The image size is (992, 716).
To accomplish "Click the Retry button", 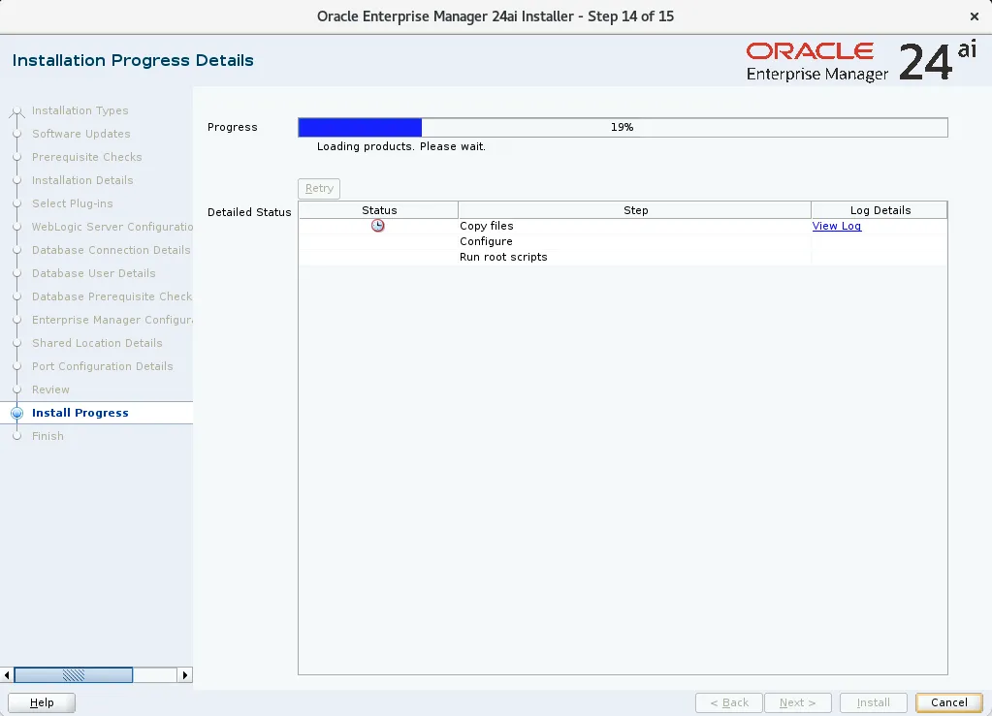I will 318,188.
